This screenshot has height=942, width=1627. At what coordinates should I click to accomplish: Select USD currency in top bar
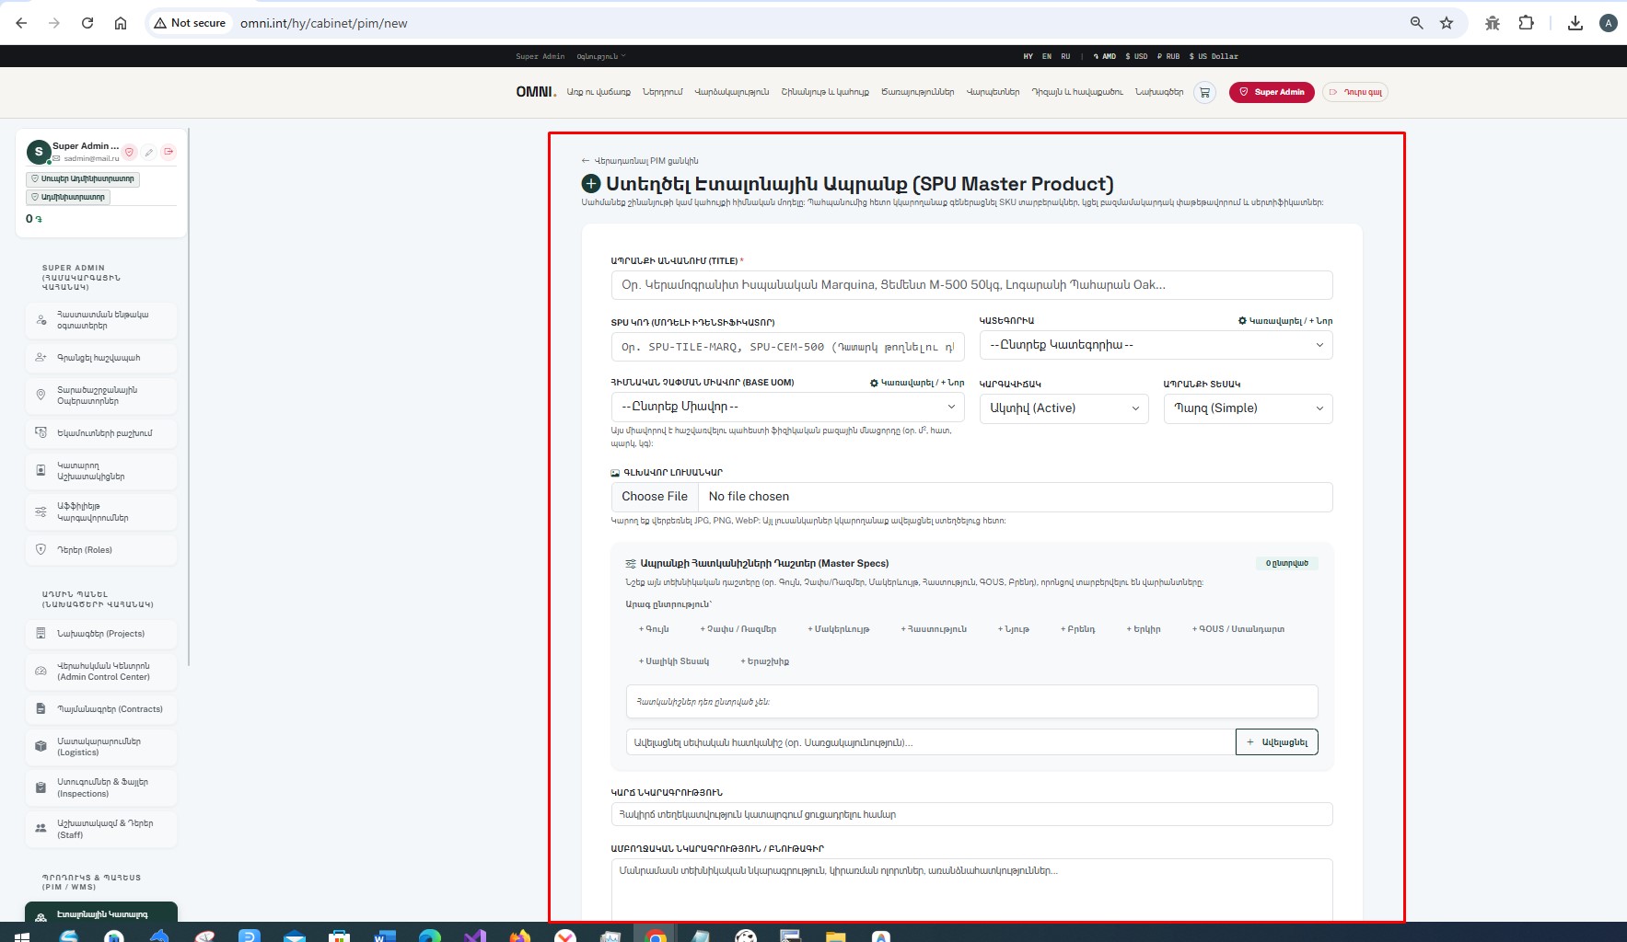tap(1136, 56)
